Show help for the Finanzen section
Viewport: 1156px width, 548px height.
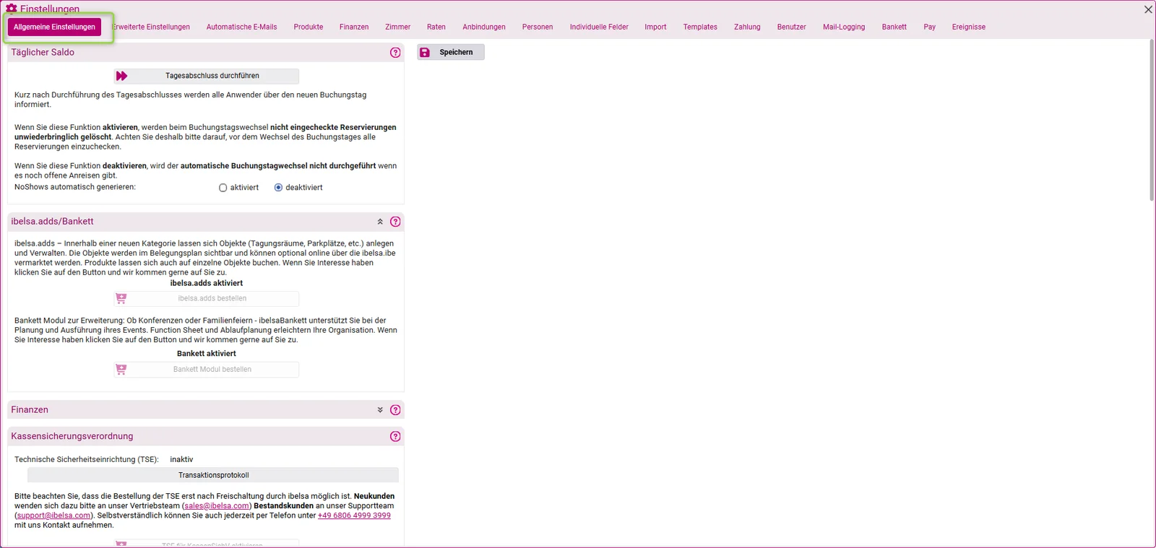[x=395, y=410]
